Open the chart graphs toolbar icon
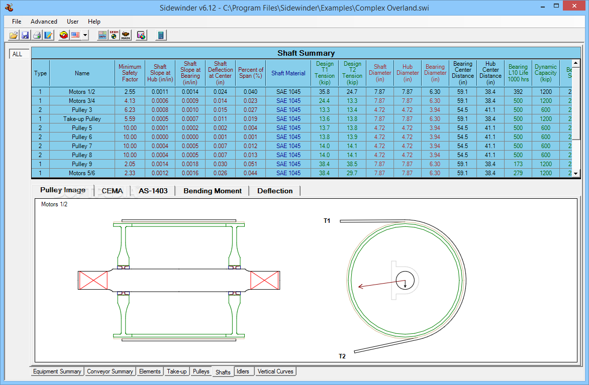 pos(141,35)
